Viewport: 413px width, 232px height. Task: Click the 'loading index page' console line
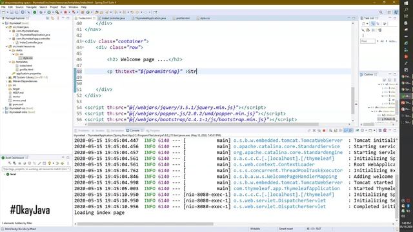point(99,213)
